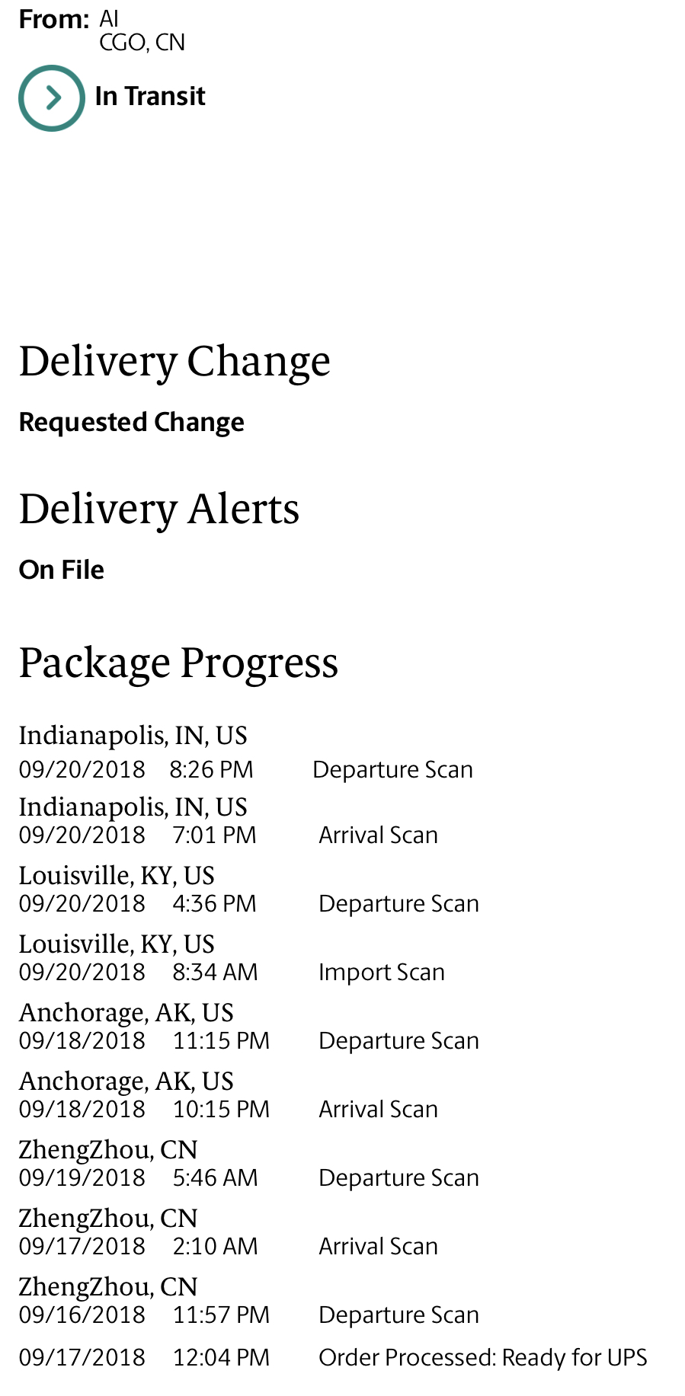Click the In Transit status label
Screen dimensions: 685x1396
coord(150,97)
